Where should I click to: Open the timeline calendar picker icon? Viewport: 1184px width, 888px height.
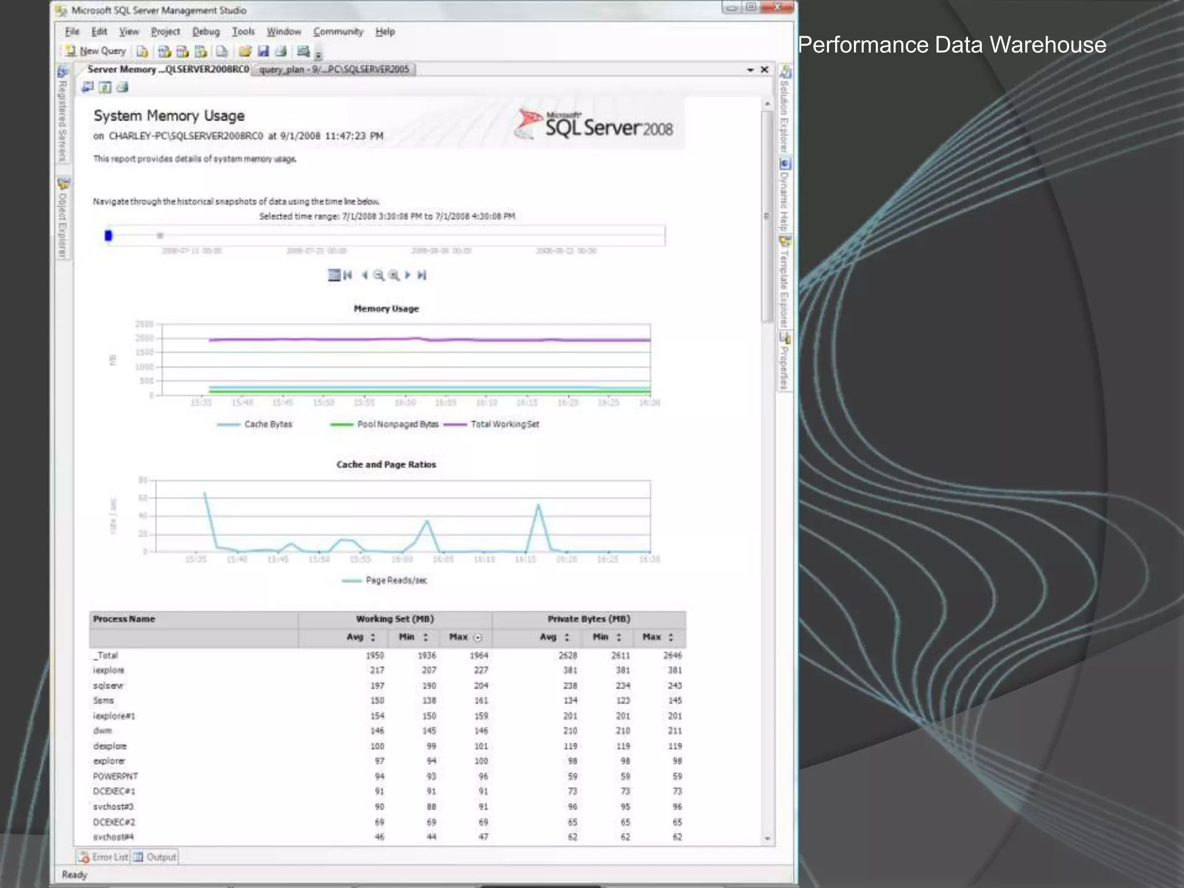pos(334,275)
